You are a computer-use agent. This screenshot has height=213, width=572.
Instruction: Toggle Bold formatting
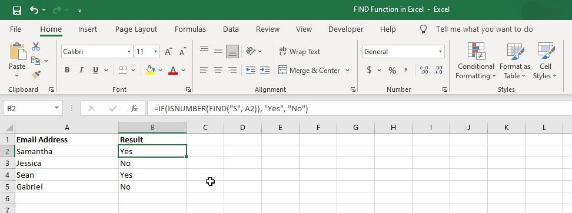point(67,70)
